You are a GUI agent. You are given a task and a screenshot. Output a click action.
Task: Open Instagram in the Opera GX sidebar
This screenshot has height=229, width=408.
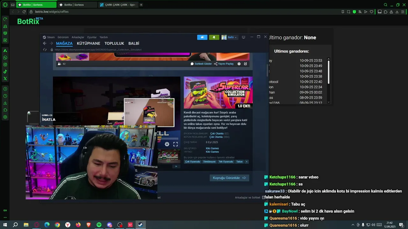coord(5,65)
